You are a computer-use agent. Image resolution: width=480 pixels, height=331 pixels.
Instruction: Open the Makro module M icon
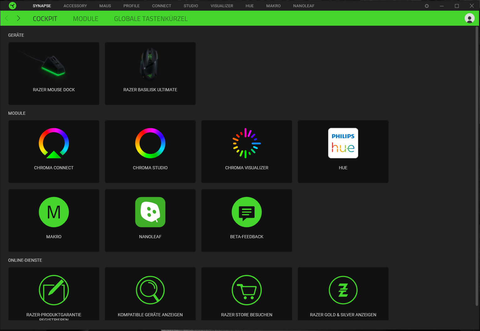click(x=54, y=212)
